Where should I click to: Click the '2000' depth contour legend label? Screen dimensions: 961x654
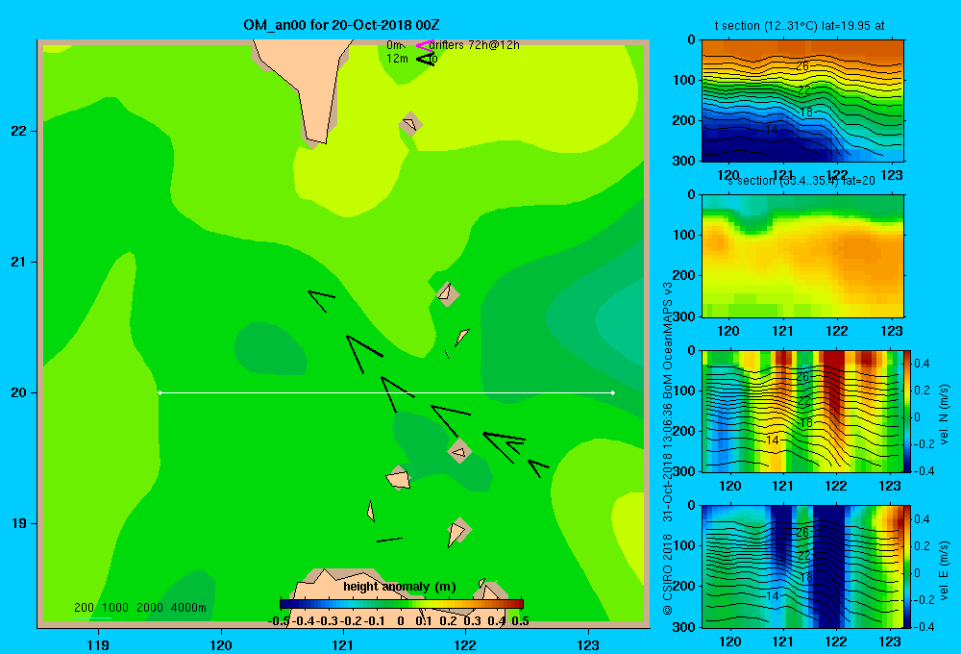pyautogui.click(x=150, y=608)
